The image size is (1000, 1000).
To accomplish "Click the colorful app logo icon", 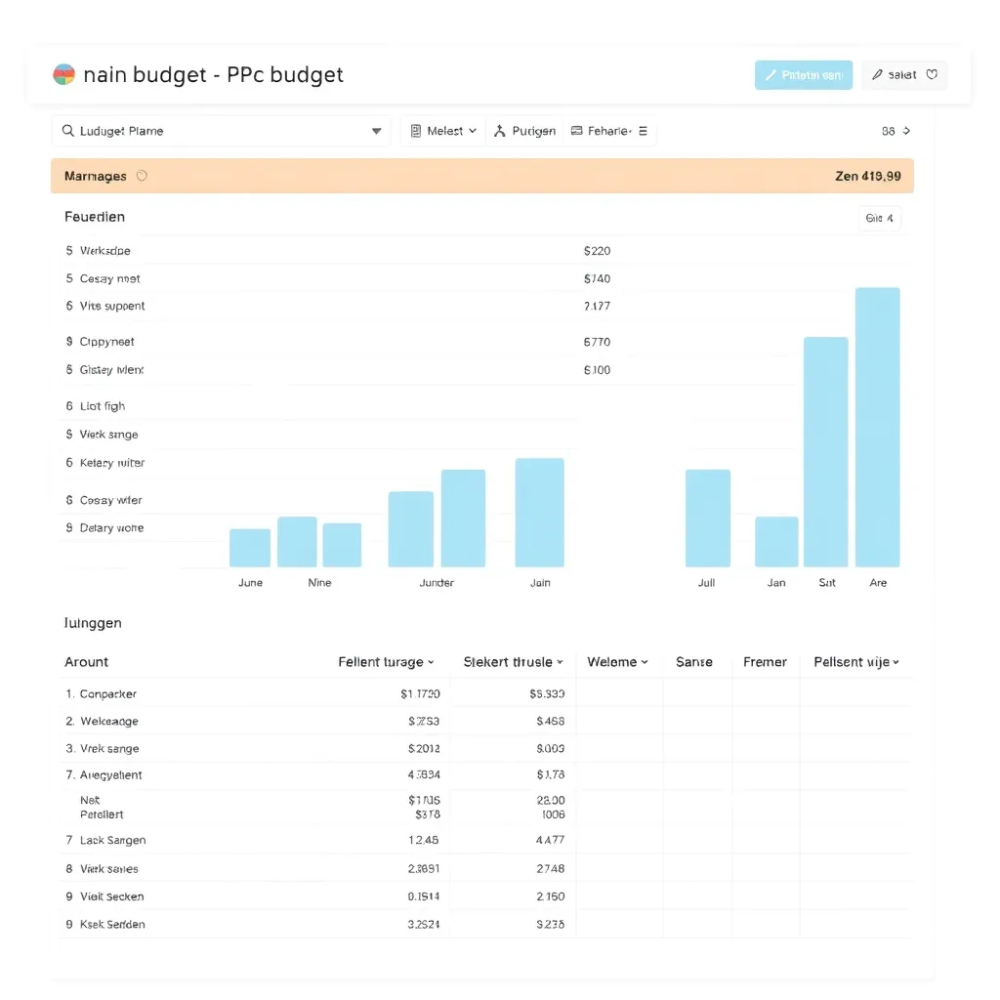I will (63, 75).
